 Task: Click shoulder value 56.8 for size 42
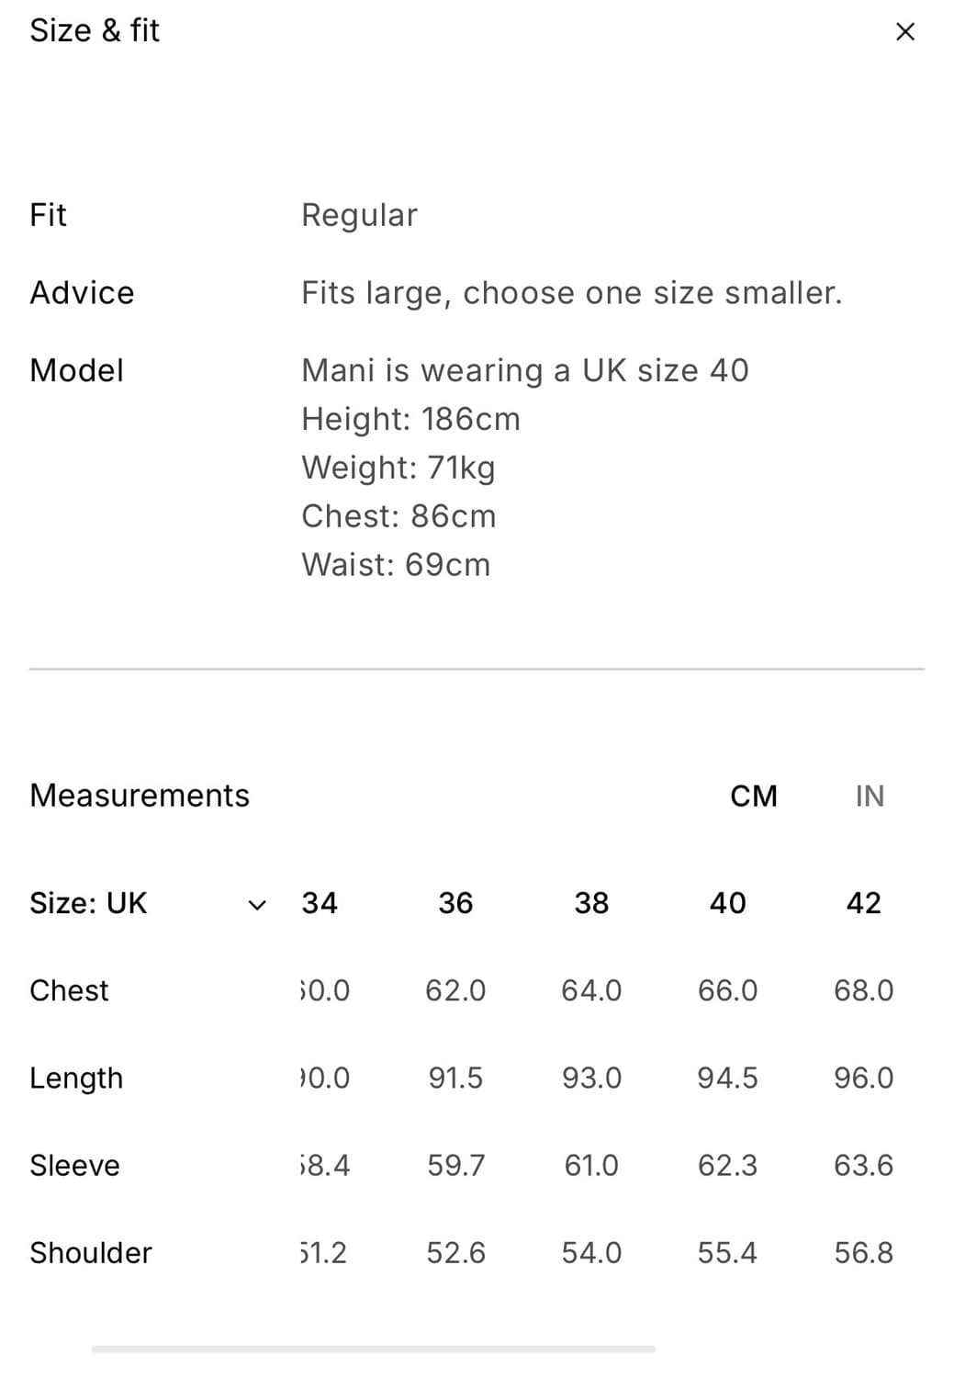863,1252
